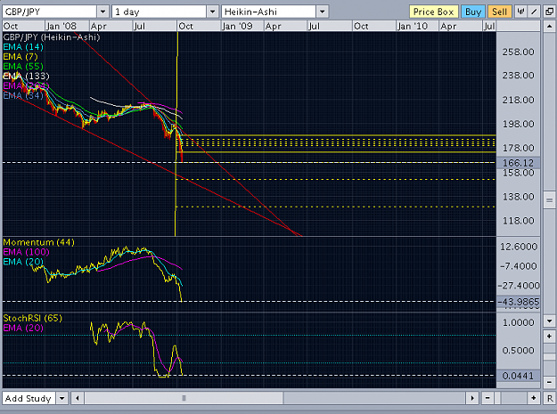557x414 pixels.
Task: Click the 258.00 price axis label
Action: click(x=518, y=53)
